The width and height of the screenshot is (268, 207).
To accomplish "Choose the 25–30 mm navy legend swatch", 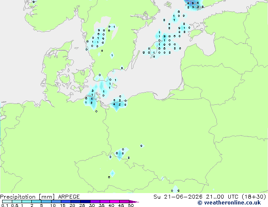I will coord(85,202).
